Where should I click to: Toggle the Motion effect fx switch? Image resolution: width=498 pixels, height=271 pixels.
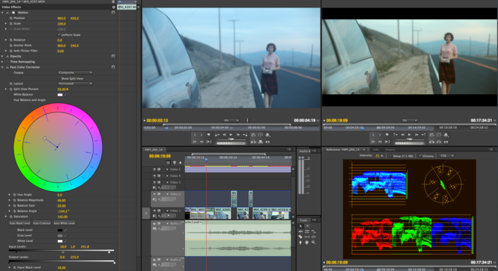coord(7,12)
